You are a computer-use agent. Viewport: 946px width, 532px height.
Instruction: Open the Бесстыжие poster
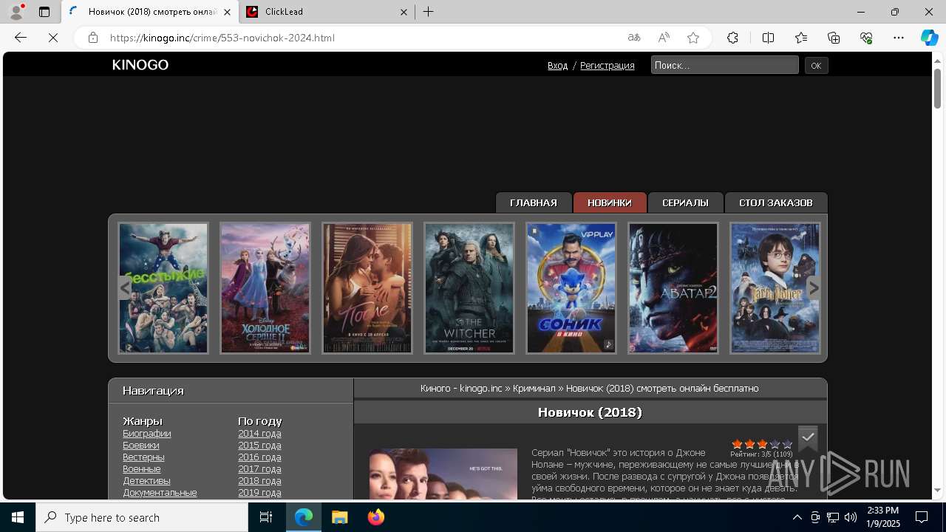coord(163,288)
